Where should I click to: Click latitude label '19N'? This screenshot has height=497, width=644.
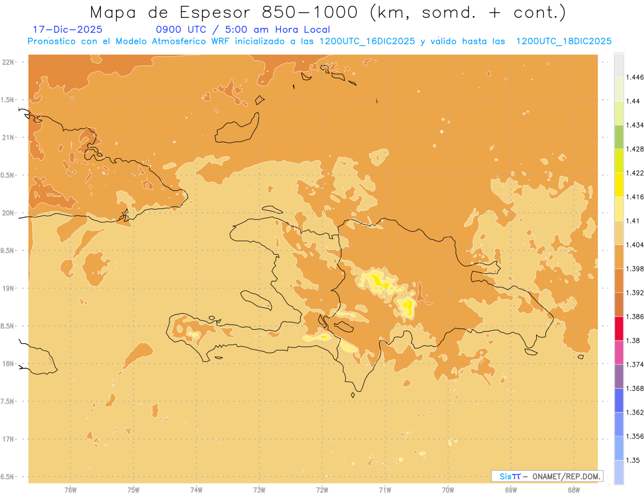tap(9, 288)
